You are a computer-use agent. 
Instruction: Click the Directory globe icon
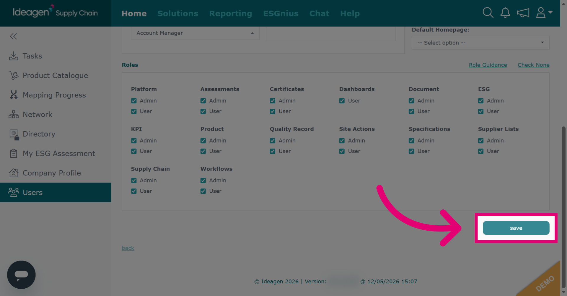pos(14,134)
